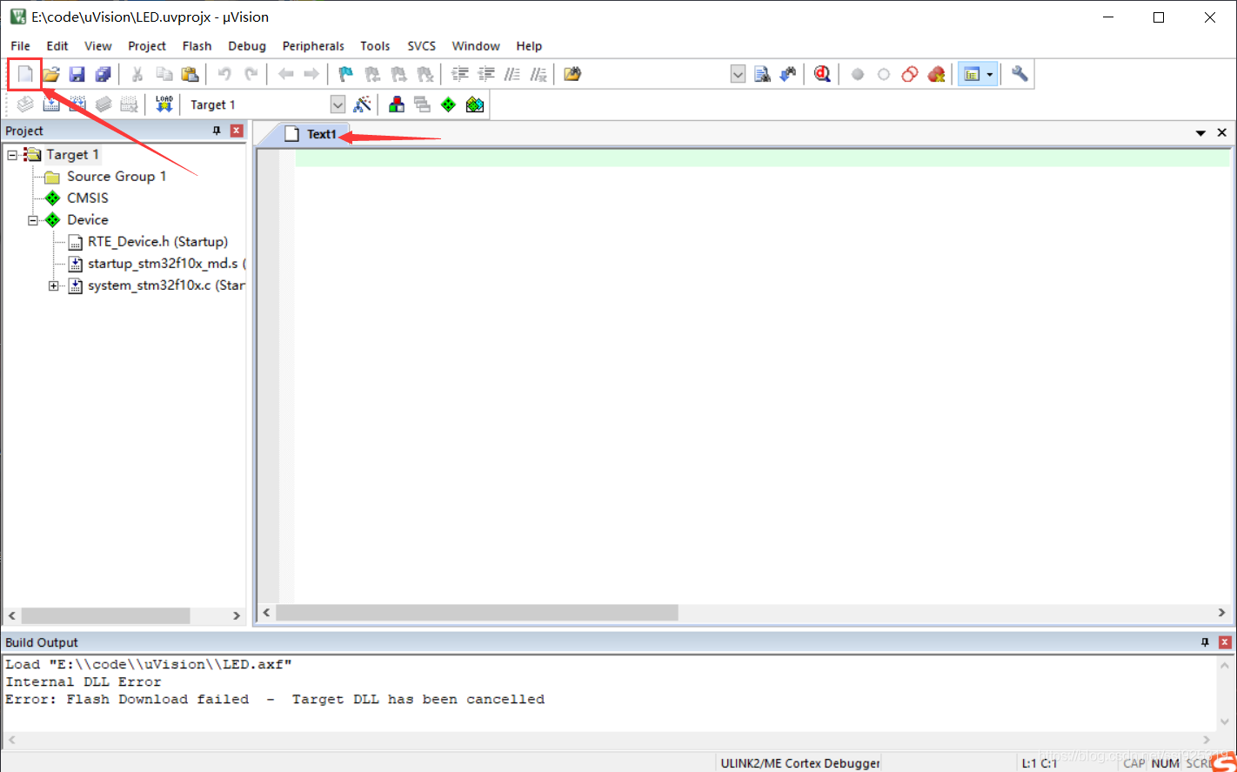The width and height of the screenshot is (1237, 772).
Task: Open Manage Project Items colored blocks icon
Action: coord(397,104)
